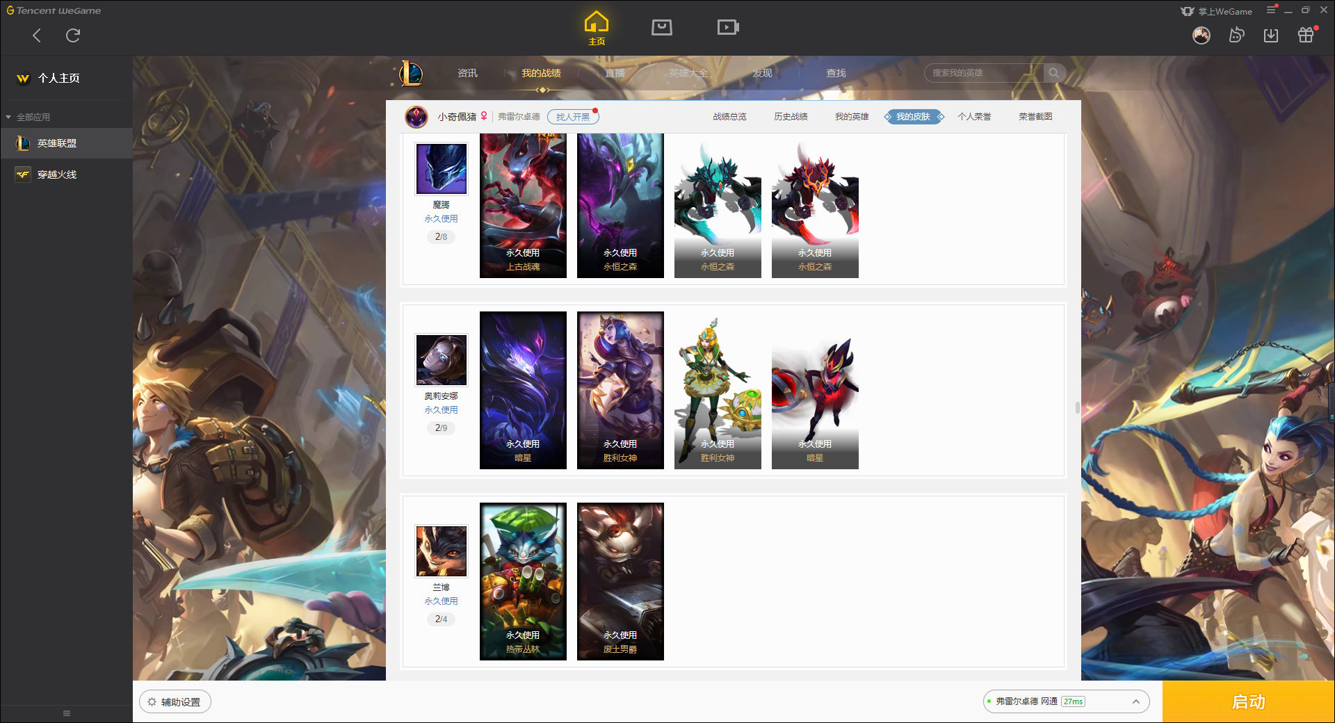1335x723 pixels.
Task: Click the sidebar collapse handle icon
Action: [x=67, y=713]
